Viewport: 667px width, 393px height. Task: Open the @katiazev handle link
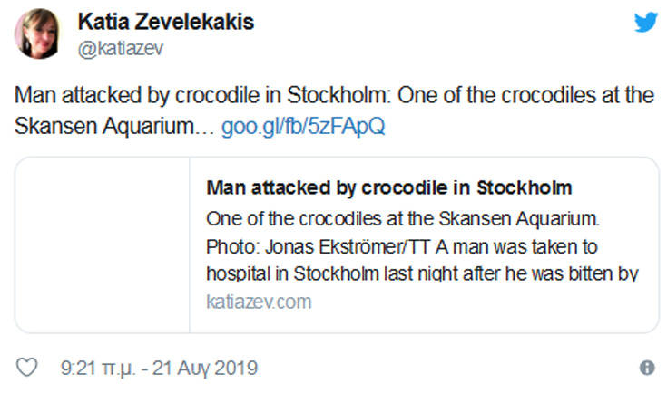pyautogui.click(x=121, y=50)
